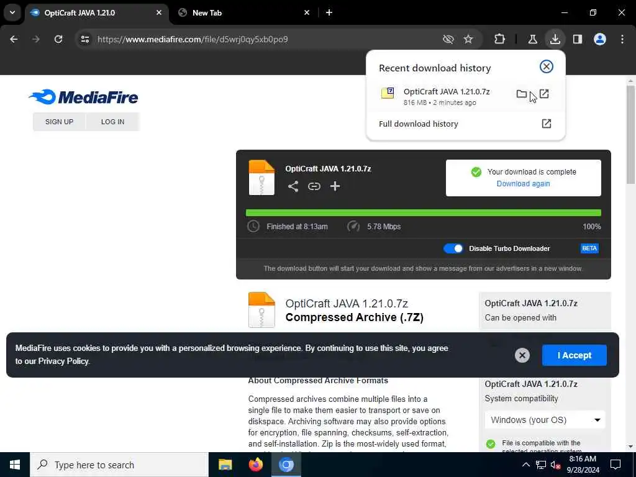Open a new browser tab with plus
This screenshot has height=477, width=636.
click(x=329, y=13)
